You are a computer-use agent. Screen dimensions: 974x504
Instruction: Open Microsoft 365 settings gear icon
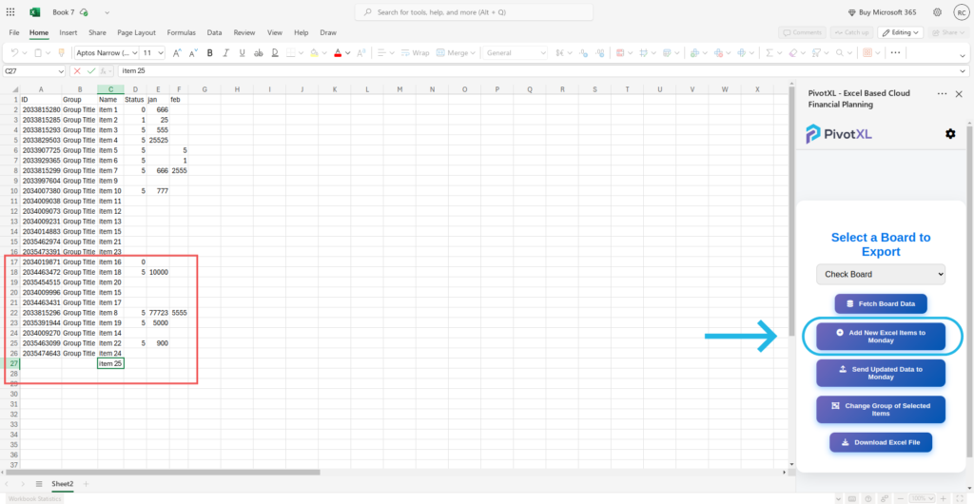click(937, 12)
